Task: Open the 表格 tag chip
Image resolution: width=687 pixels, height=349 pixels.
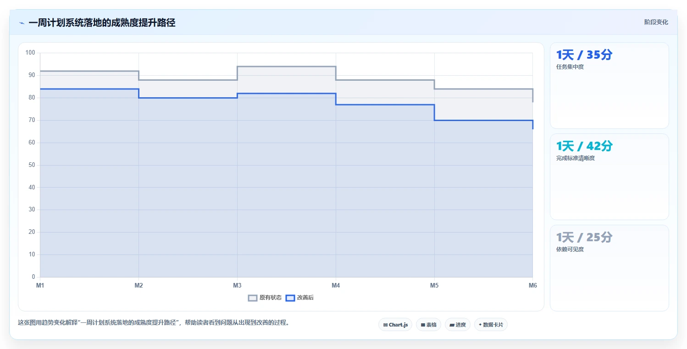Action: (428, 325)
